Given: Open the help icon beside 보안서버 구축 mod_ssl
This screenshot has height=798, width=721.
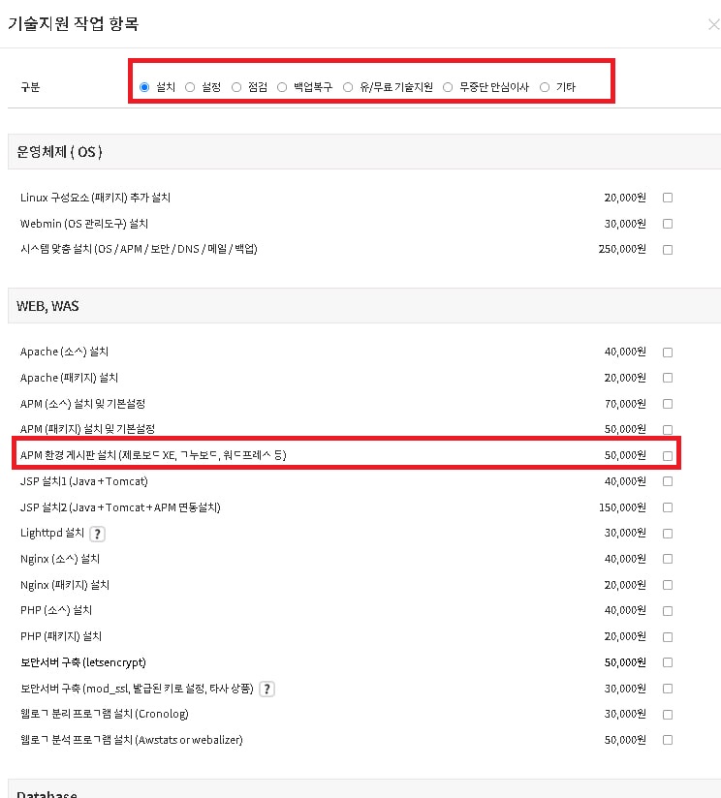Looking at the screenshot, I should pyautogui.click(x=266, y=690).
